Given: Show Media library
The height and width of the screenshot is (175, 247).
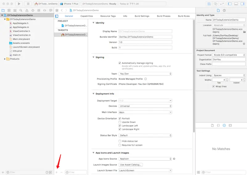Looking at the screenshot, I should (x=230, y=125).
